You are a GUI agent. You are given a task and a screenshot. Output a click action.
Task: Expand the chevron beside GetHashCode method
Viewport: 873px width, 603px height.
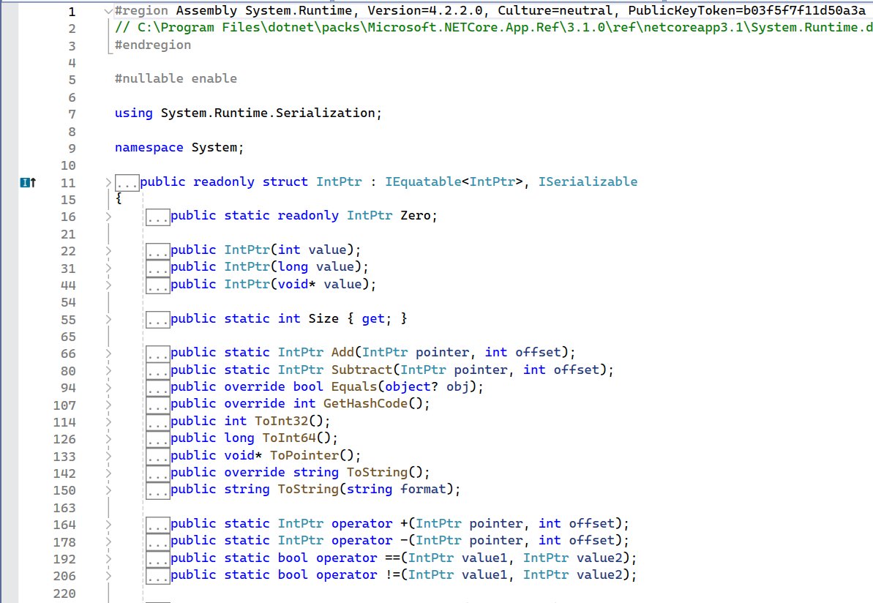pos(108,405)
